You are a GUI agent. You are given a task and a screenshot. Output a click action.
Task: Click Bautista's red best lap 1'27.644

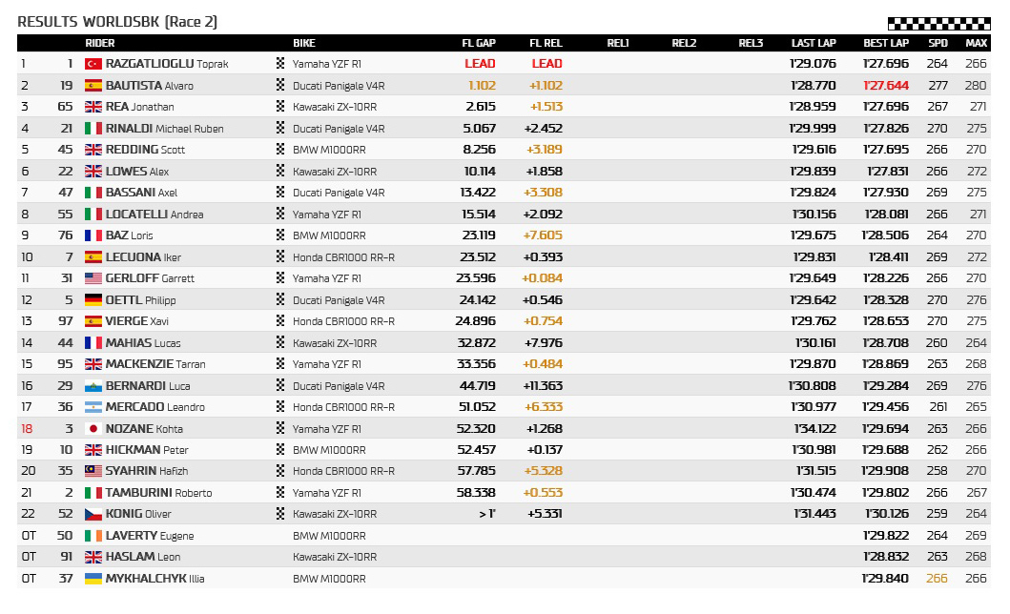pyautogui.click(x=885, y=86)
